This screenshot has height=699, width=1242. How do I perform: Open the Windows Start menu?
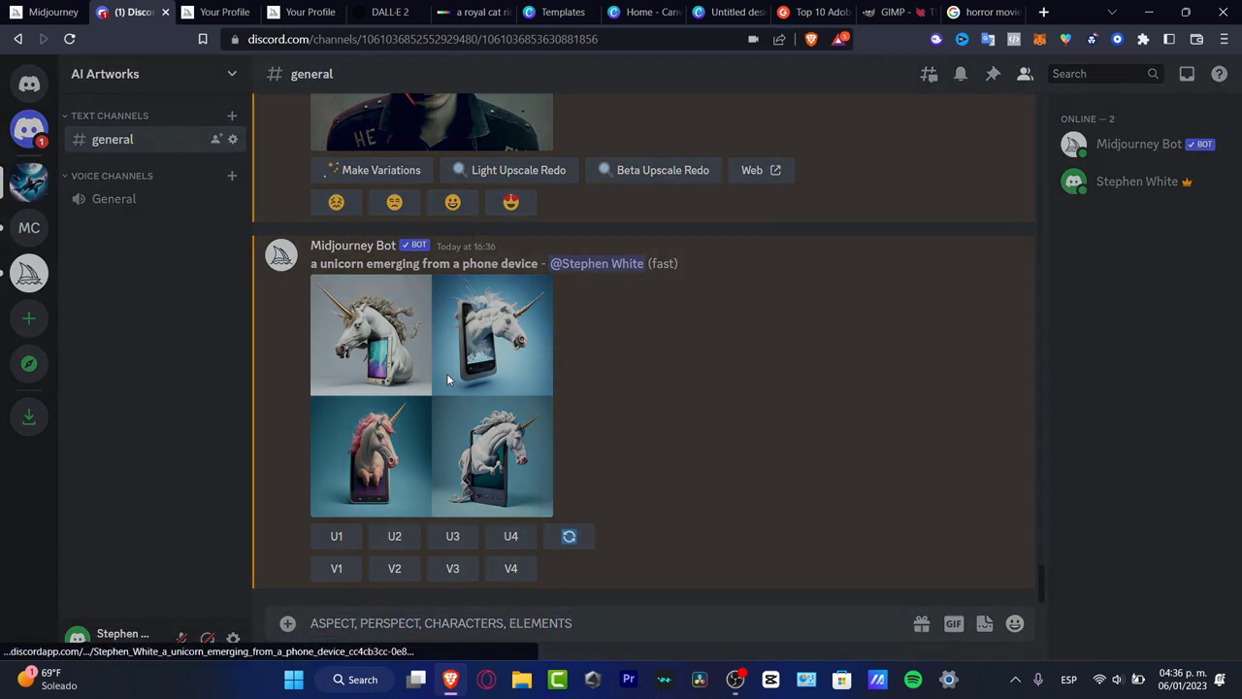coord(293,680)
